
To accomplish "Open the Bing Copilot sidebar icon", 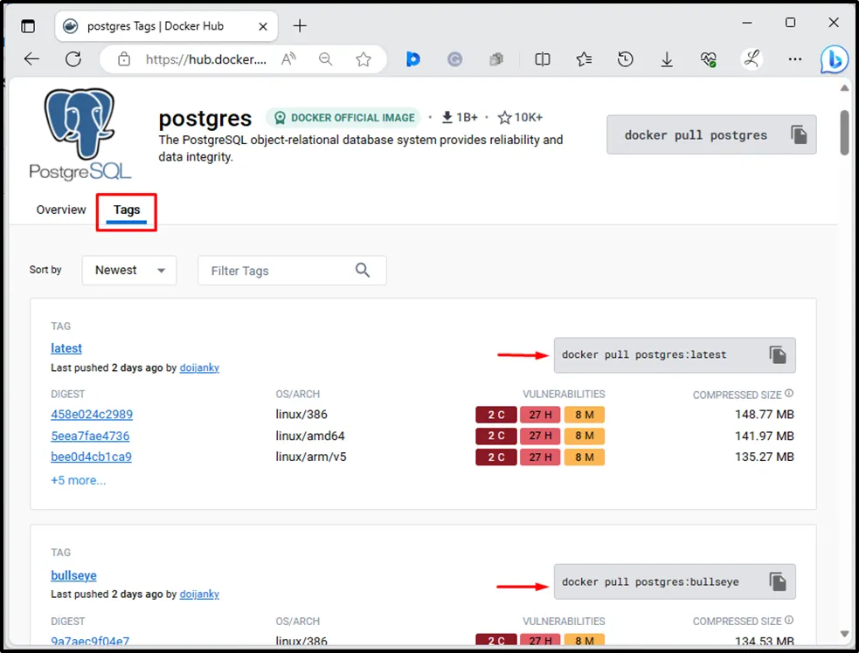I will click(x=834, y=59).
